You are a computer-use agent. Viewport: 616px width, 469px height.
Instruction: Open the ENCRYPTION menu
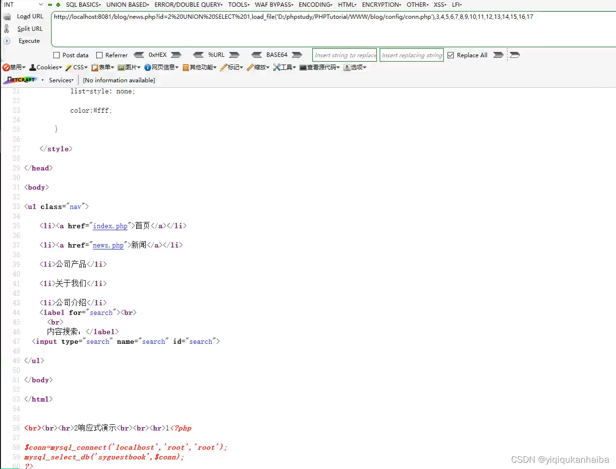(381, 5)
